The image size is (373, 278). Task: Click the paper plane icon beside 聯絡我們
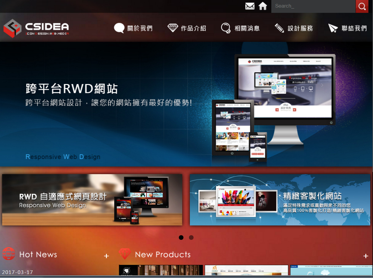point(333,28)
